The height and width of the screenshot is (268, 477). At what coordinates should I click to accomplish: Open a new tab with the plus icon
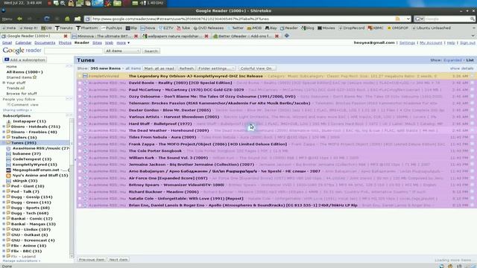(286, 36)
